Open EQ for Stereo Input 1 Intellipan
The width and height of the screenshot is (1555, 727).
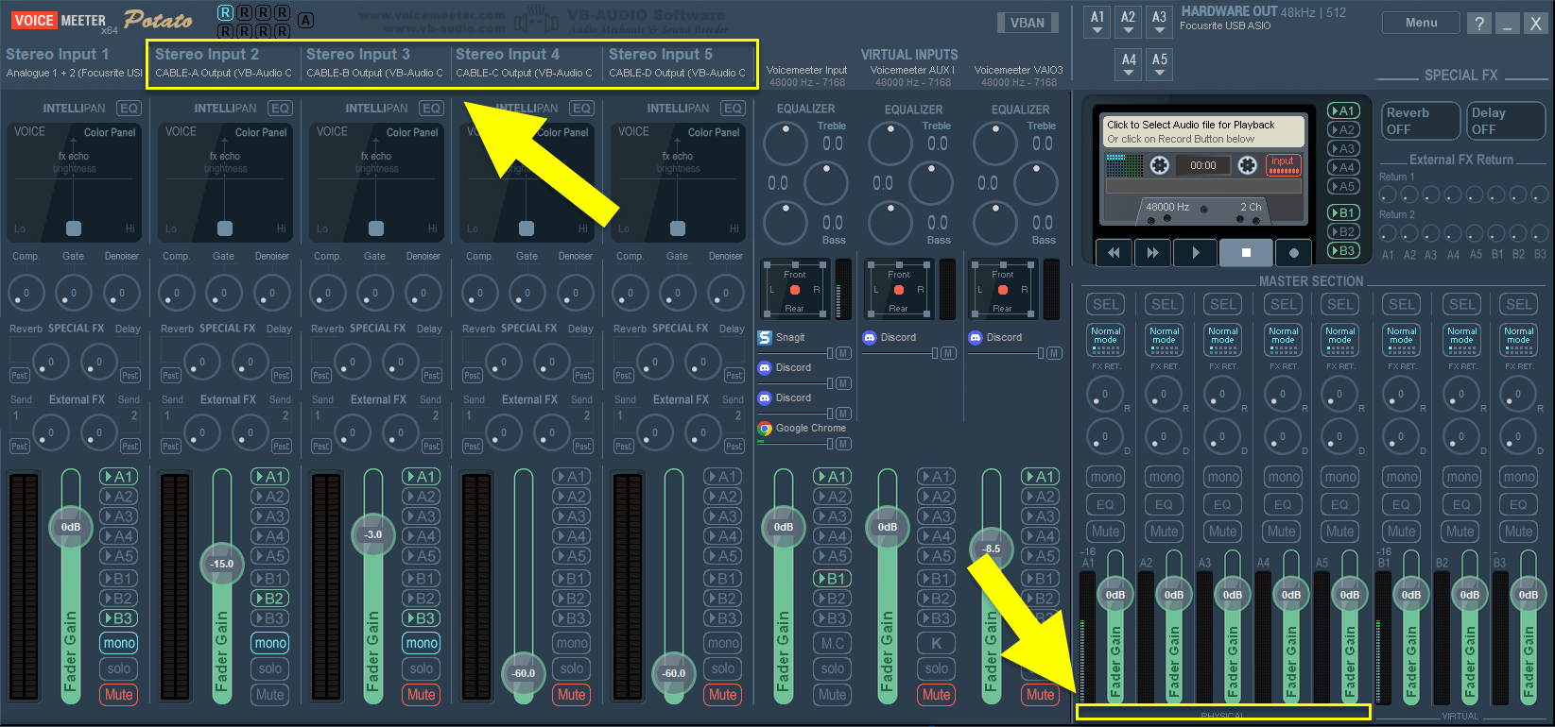[129, 109]
